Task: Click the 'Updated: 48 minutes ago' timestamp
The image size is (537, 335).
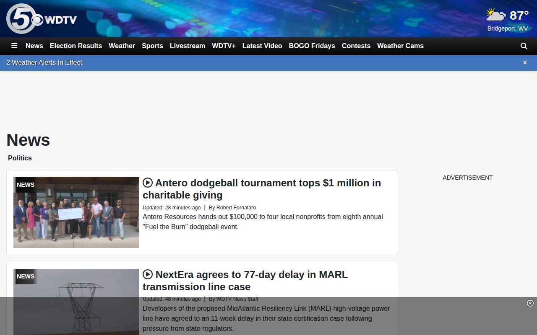Action: coord(172,299)
